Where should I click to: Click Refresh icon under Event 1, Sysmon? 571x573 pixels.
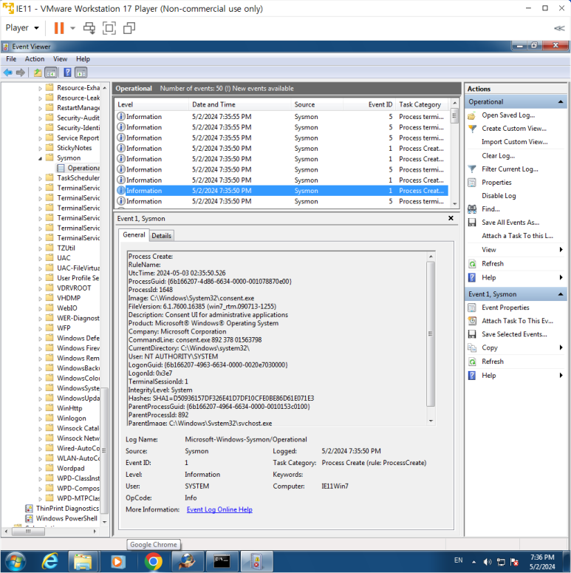(472, 362)
